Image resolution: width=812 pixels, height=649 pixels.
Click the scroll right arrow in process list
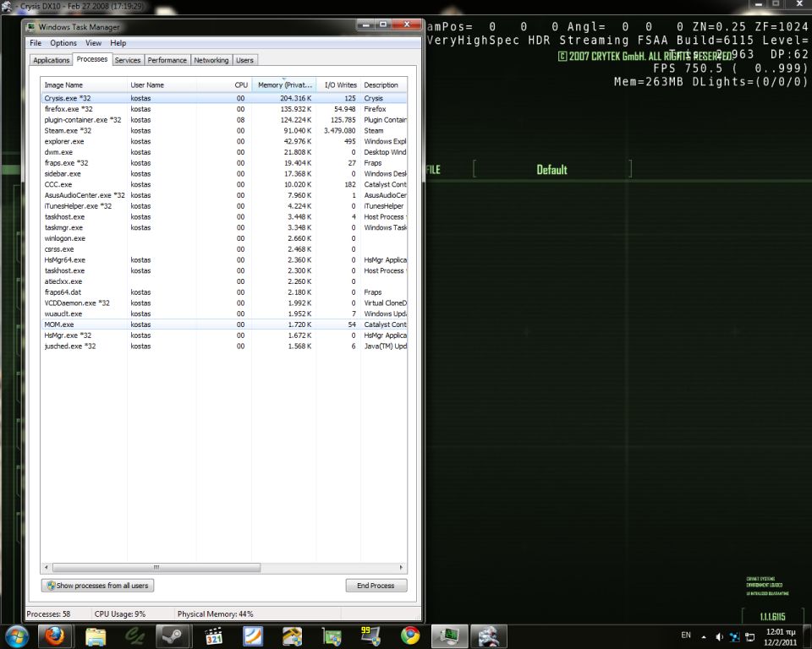[401, 567]
